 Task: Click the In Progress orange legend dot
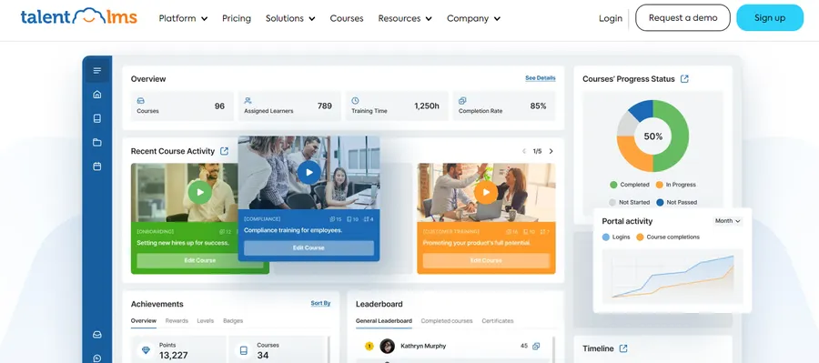tap(659, 185)
